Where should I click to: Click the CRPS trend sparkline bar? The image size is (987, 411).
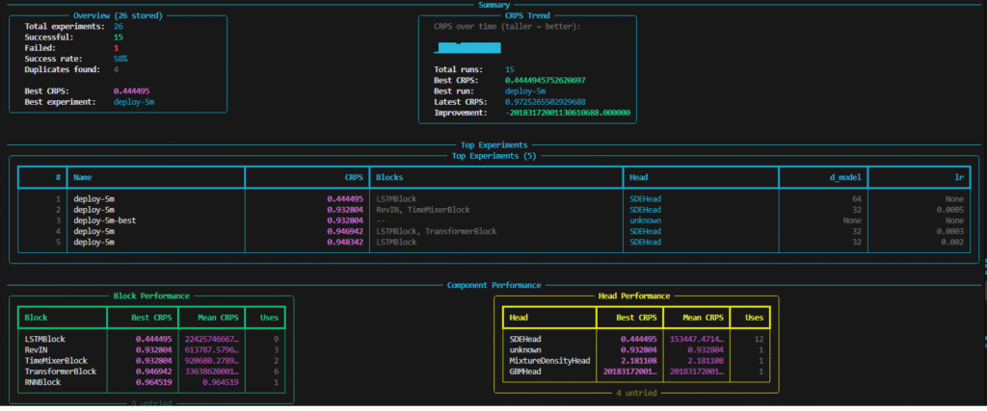pos(467,47)
